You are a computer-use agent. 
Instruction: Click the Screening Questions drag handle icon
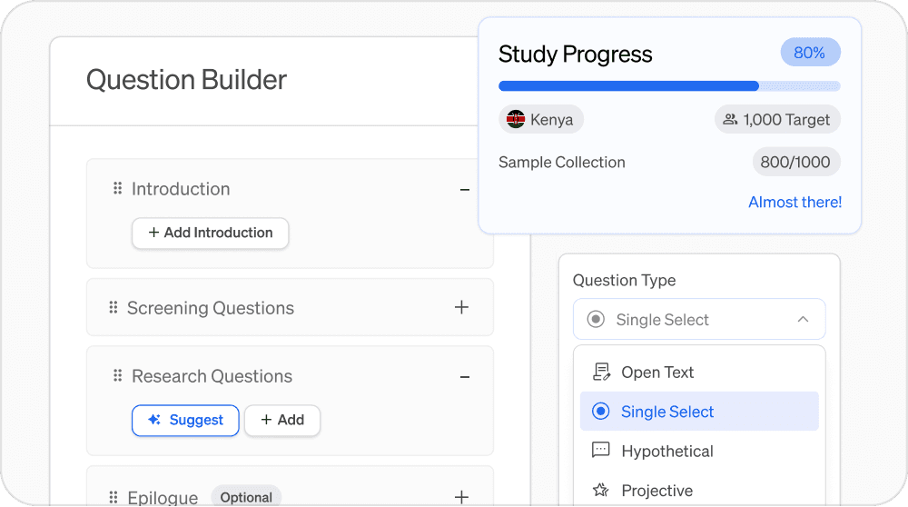pyautogui.click(x=113, y=308)
